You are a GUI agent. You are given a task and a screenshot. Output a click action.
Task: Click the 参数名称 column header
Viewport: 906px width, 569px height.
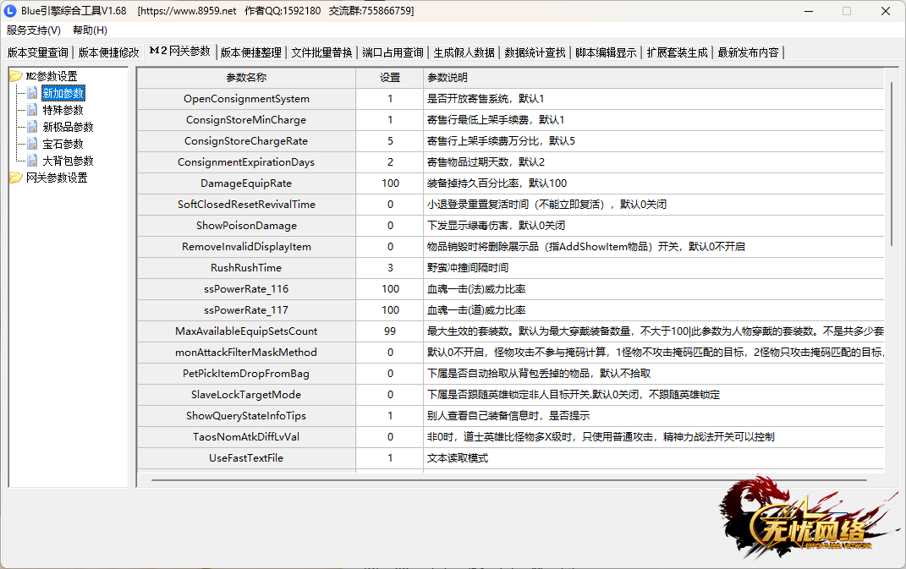(246, 78)
